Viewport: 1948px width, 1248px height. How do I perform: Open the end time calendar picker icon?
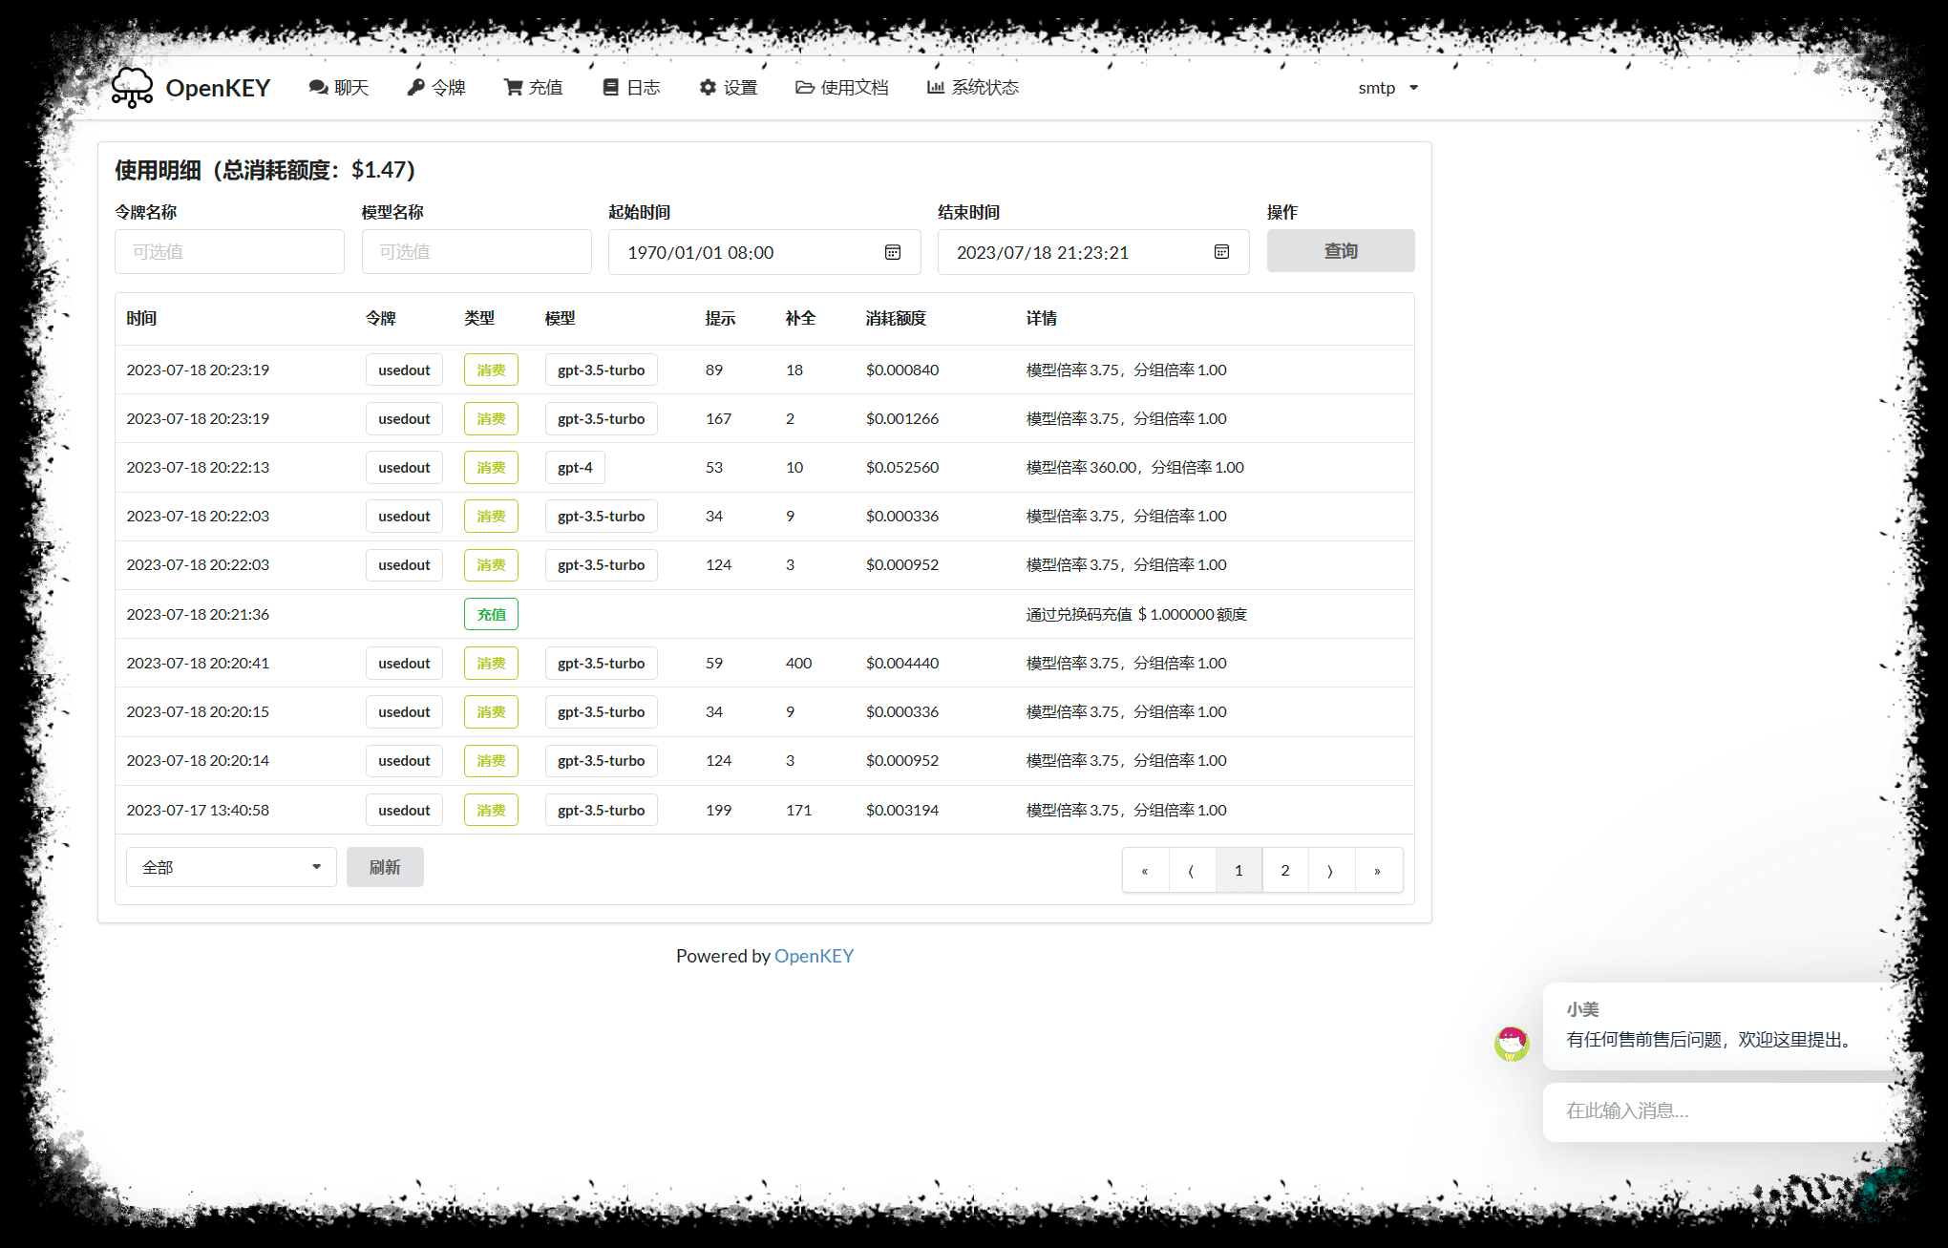[x=1221, y=252]
